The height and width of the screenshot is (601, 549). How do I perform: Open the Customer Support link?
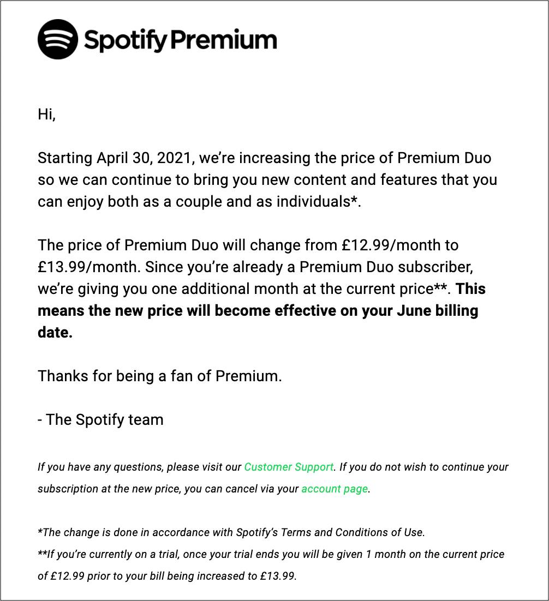[289, 467]
